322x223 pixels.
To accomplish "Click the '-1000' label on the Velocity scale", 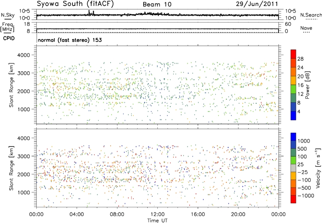I will 305,196.
